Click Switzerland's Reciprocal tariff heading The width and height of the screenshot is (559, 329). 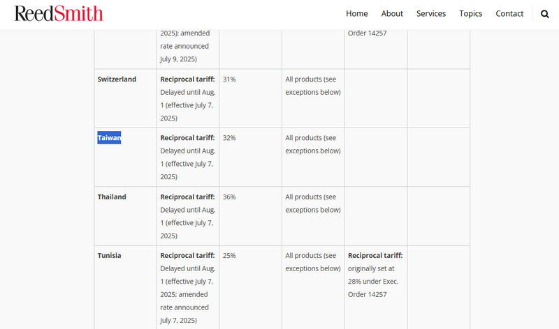click(x=187, y=79)
